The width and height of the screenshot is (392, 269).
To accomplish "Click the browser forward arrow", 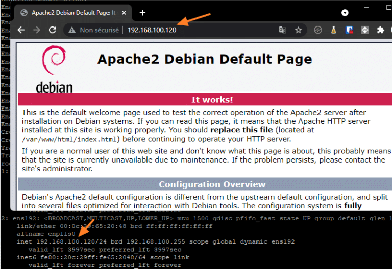I will point(36,30).
